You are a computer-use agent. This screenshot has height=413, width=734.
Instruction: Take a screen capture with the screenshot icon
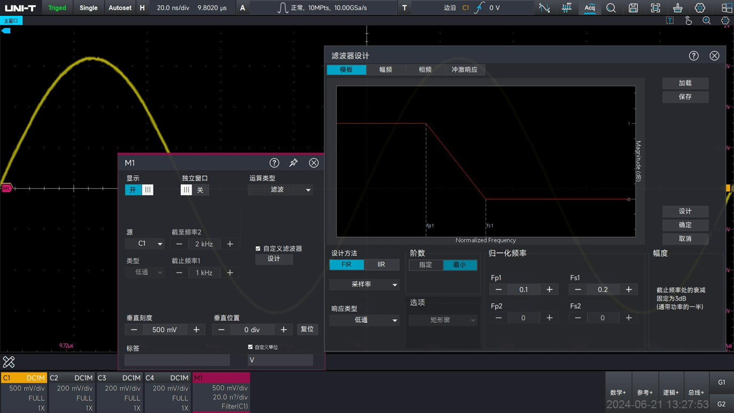point(656,8)
